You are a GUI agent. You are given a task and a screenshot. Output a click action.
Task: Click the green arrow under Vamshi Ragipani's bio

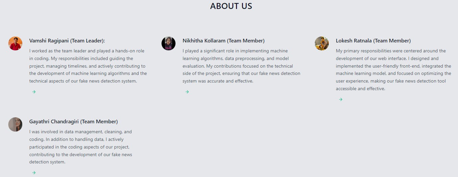pyautogui.click(x=34, y=92)
